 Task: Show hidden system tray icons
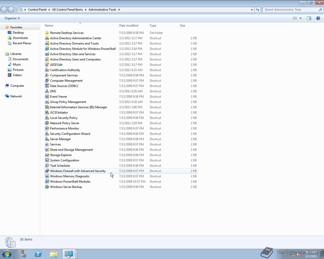pyautogui.click(x=286, y=255)
